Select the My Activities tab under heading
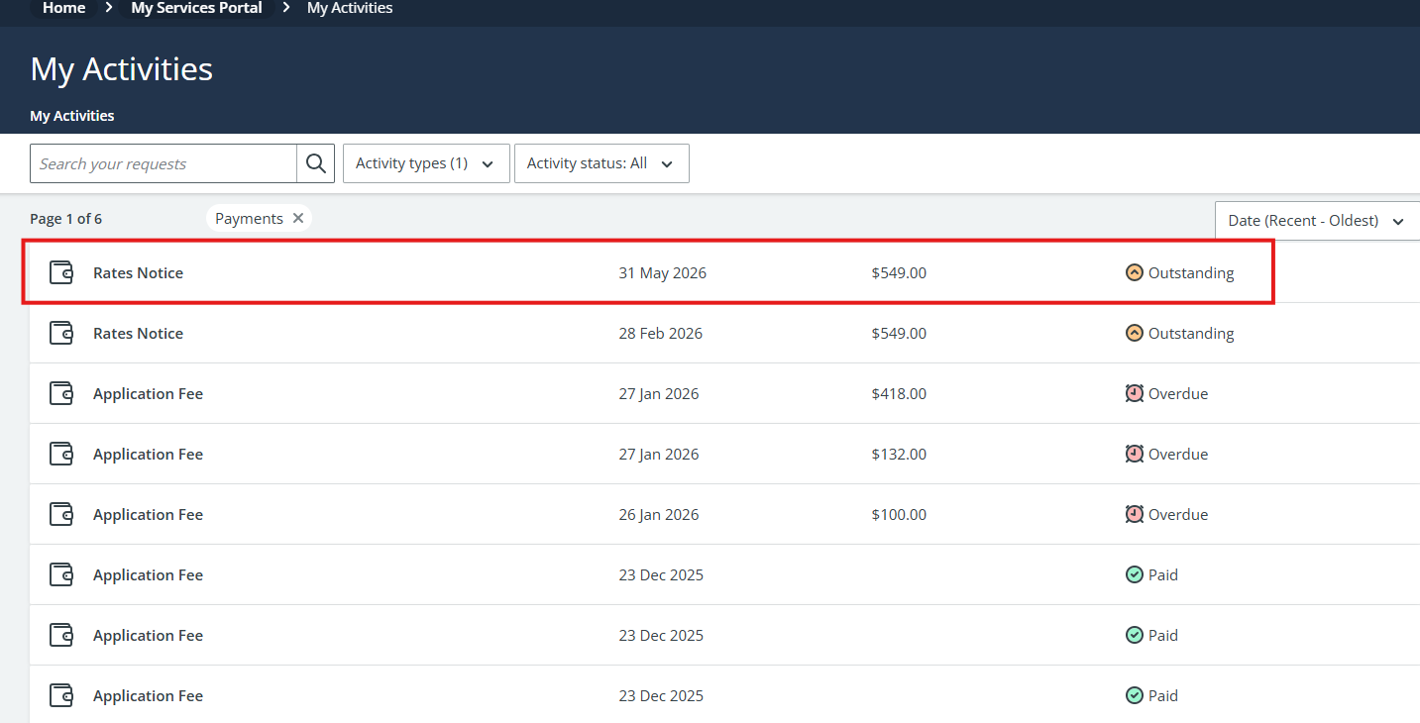 pos(72,116)
